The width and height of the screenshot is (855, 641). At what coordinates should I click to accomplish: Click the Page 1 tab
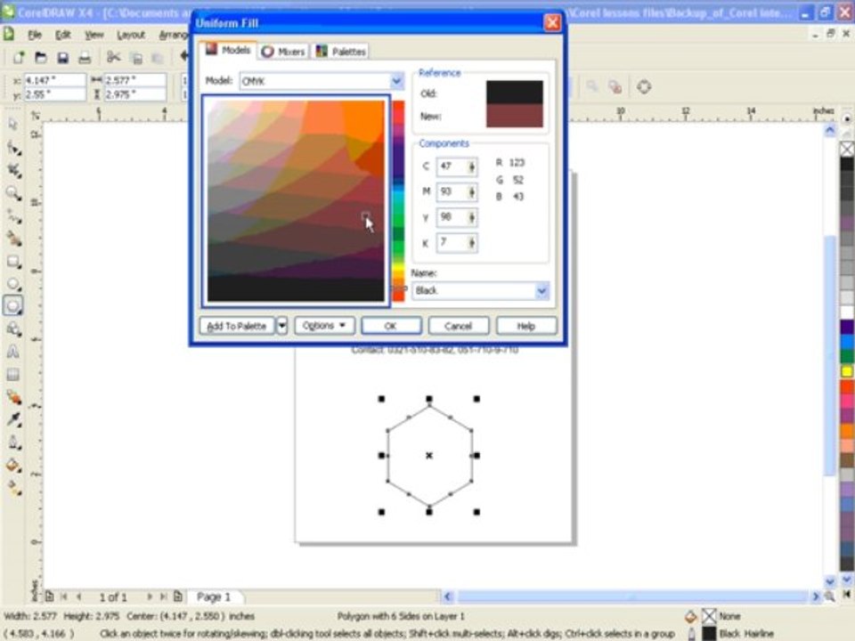click(x=214, y=596)
